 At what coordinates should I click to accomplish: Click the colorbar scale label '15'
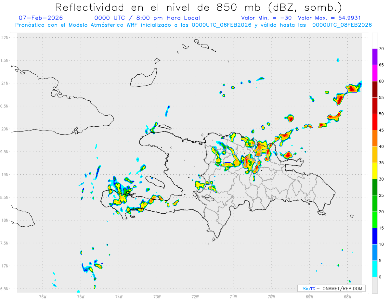pyautogui.click(x=382, y=228)
